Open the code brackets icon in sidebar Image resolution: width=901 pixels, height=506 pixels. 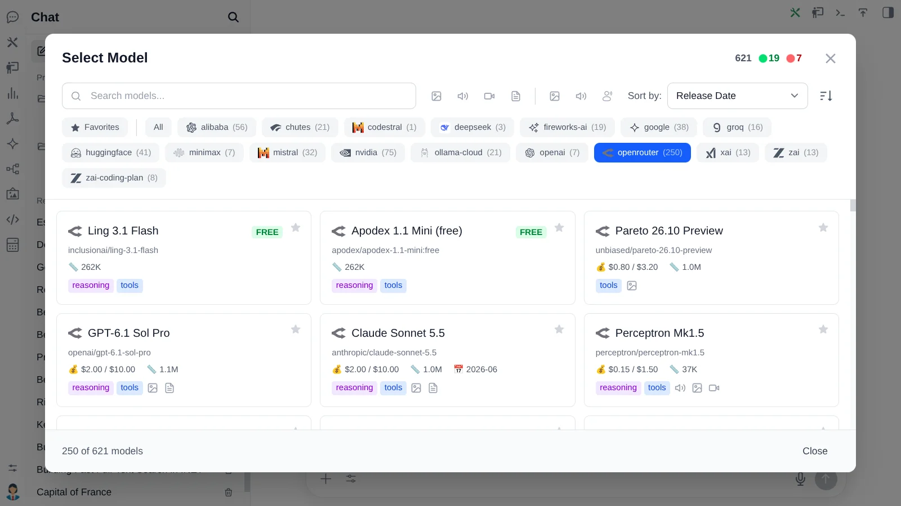pyautogui.click(x=12, y=219)
